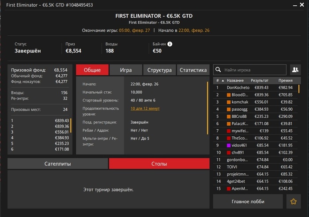Sort players by rank arrow
Viewport: 309px width, 217px height.
[223, 81]
